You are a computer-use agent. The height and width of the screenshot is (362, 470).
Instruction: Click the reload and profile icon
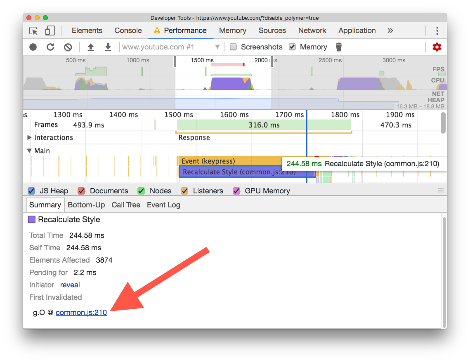50,47
